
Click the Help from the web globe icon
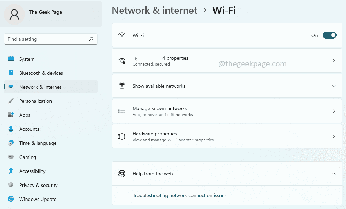(x=122, y=173)
